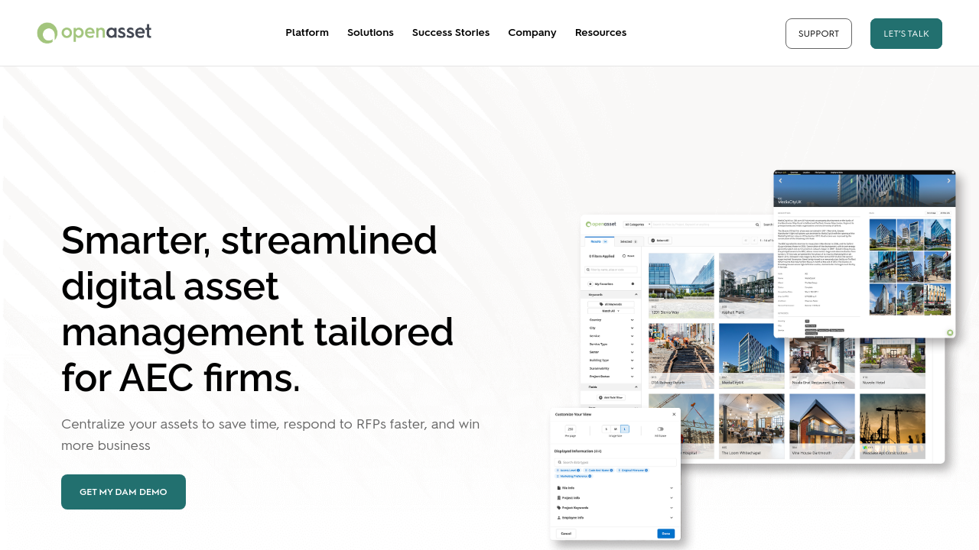The width and height of the screenshot is (979, 550).
Task: Click the Select All button in mockup
Action: click(x=659, y=241)
